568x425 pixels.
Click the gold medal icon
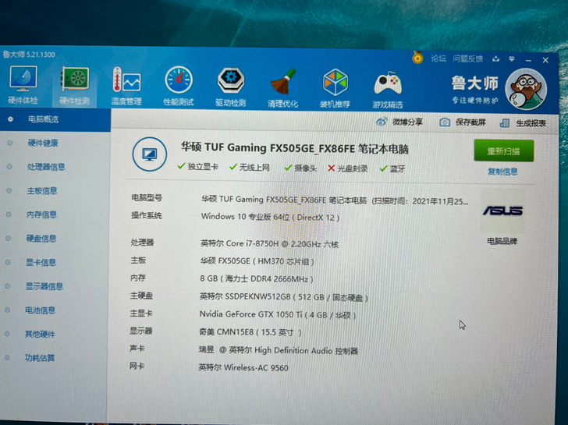tap(417, 58)
